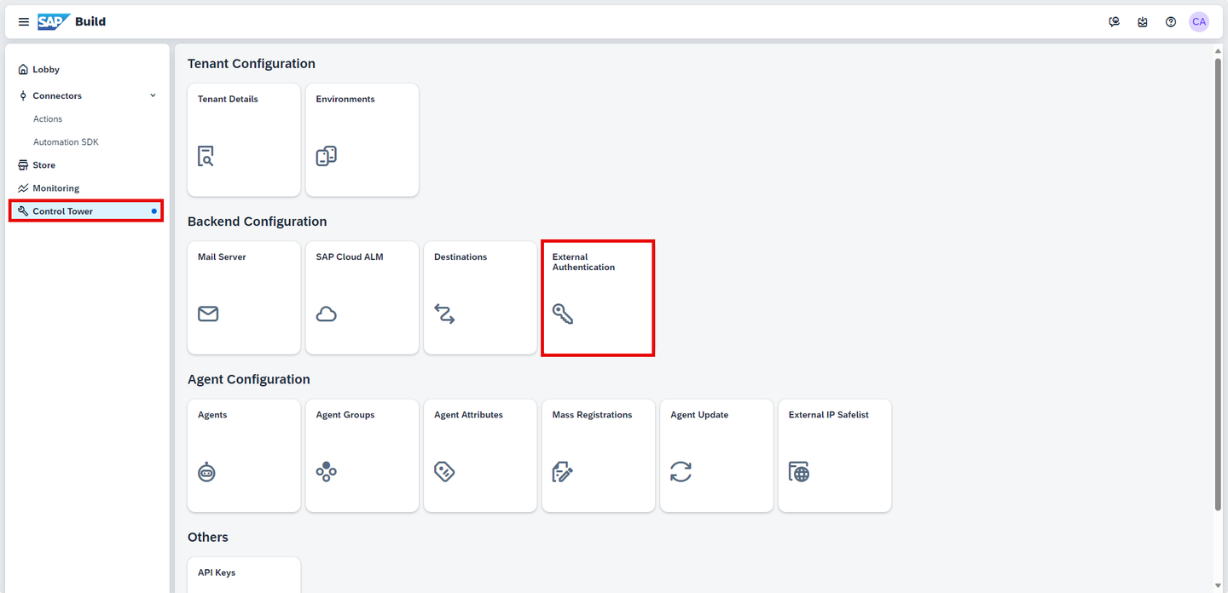The width and height of the screenshot is (1228, 593).
Task: Click the Monitoring chart icon
Action: (23, 188)
